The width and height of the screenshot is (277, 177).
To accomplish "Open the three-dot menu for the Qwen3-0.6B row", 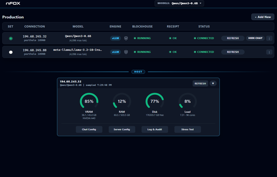I will tap(269, 38).
